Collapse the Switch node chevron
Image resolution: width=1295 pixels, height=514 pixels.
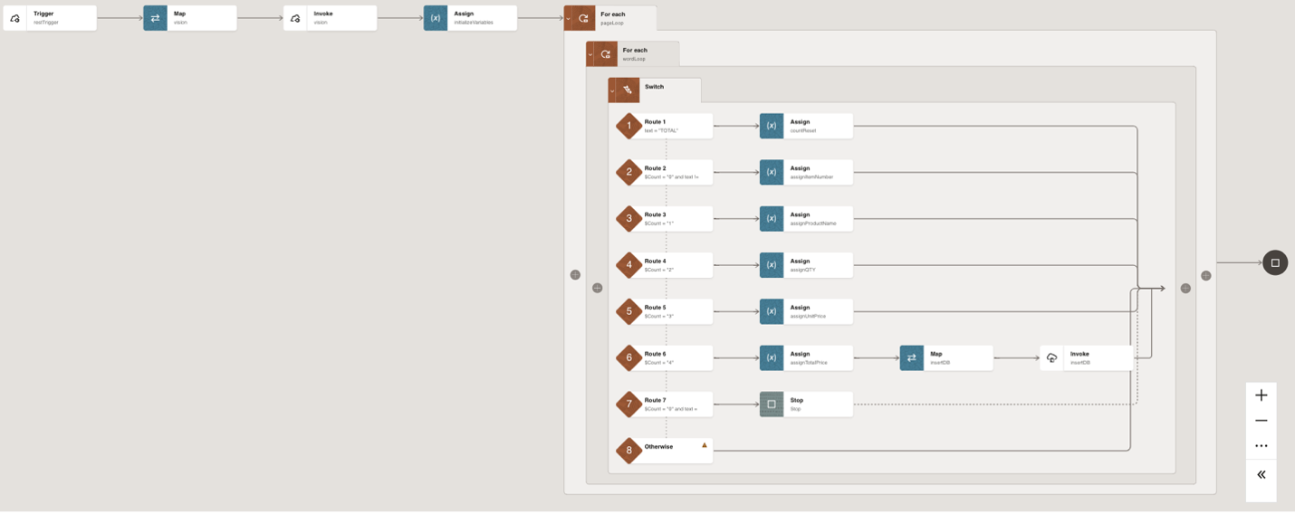pos(612,90)
